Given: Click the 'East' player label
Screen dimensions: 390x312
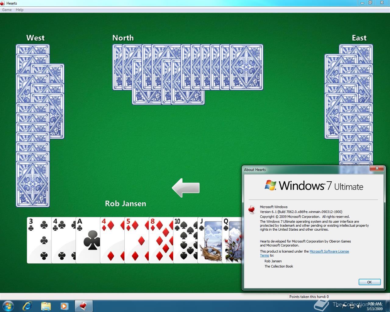Looking at the screenshot, I should tap(359, 38).
